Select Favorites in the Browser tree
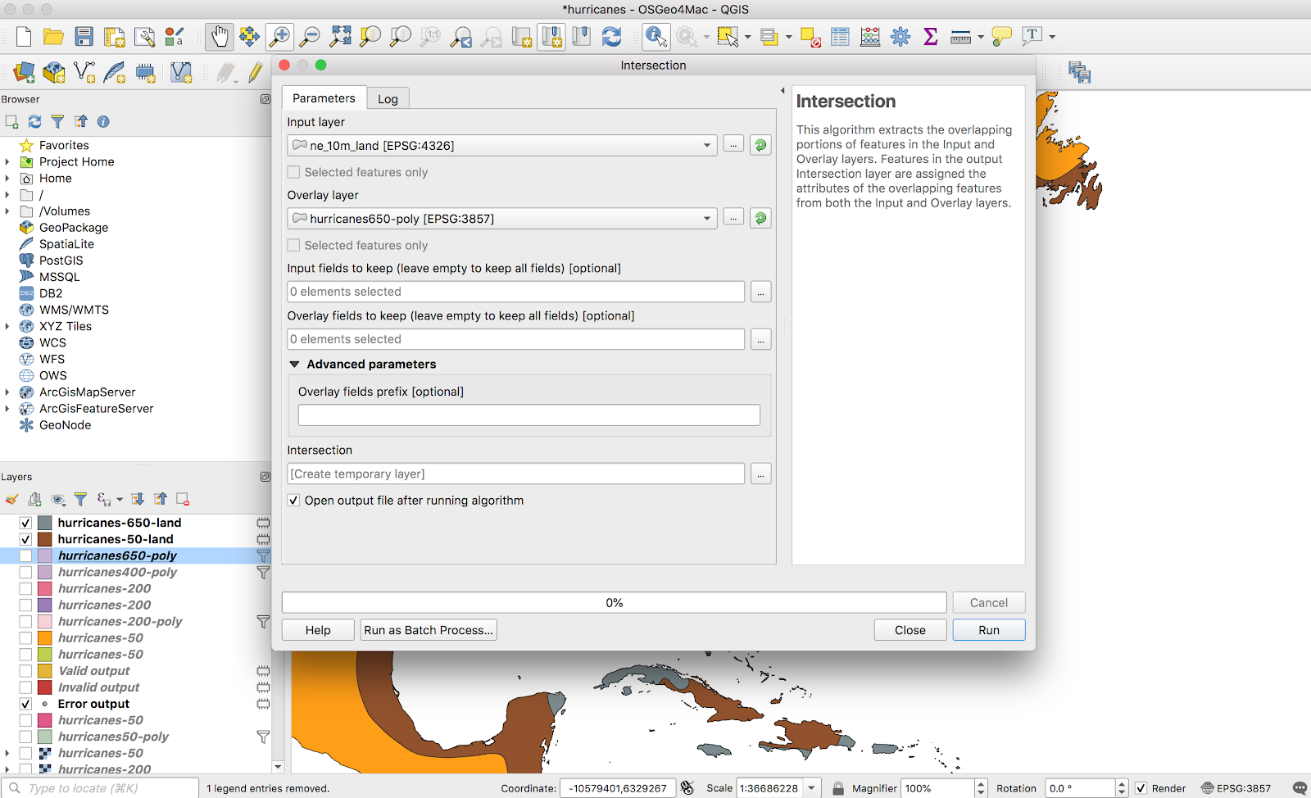Viewport: 1311px width, 798px height. (64, 146)
